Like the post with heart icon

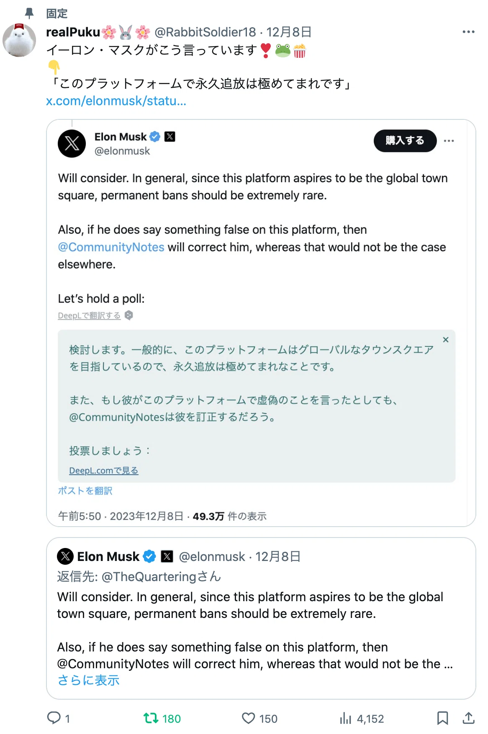tap(248, 718)
